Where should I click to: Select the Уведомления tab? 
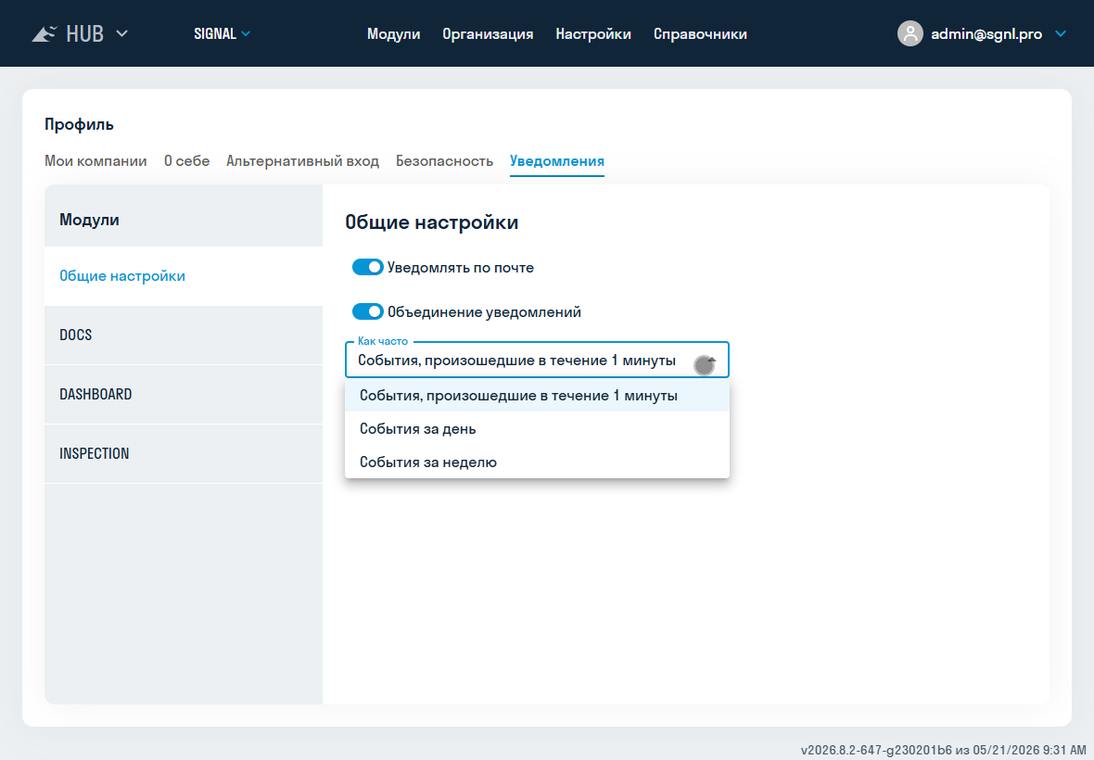(557, 161)
